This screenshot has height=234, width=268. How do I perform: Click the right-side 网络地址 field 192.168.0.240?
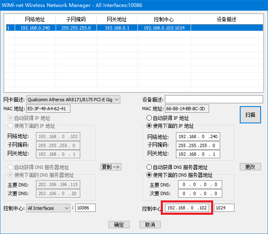click(x=198, y=137)
